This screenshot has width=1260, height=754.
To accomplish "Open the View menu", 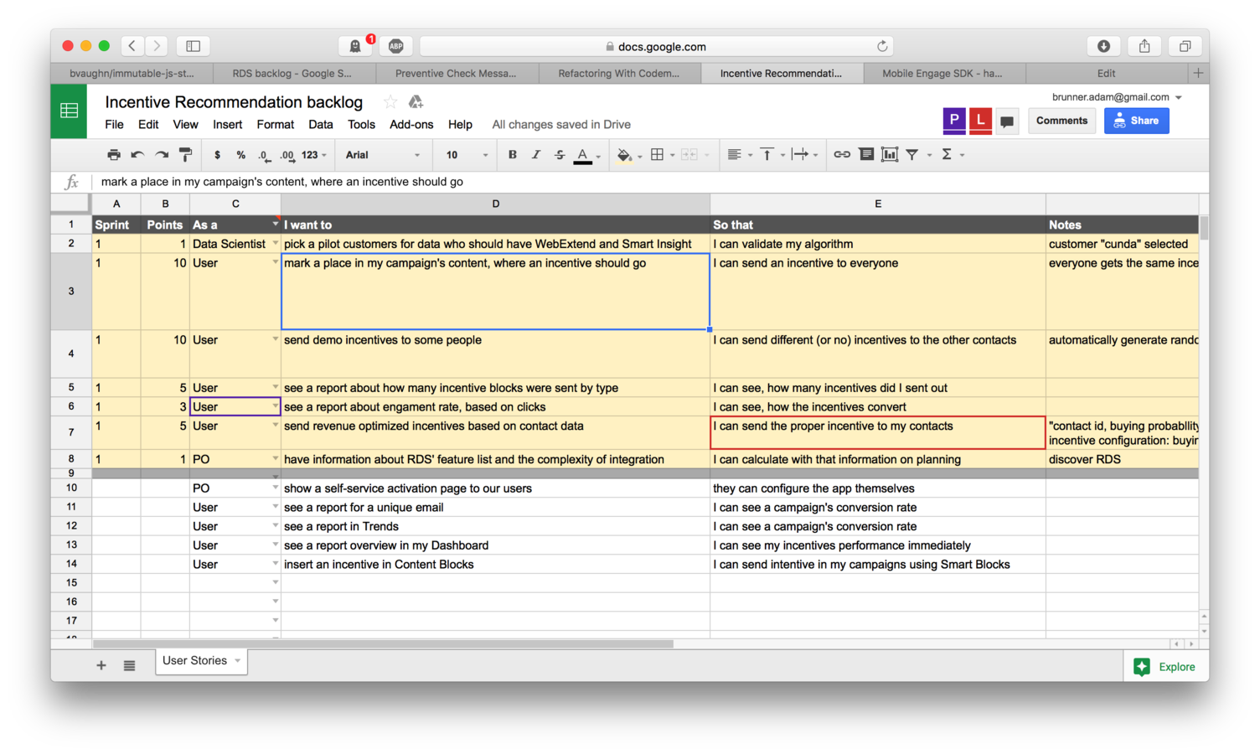I will (x=185, y=125).
